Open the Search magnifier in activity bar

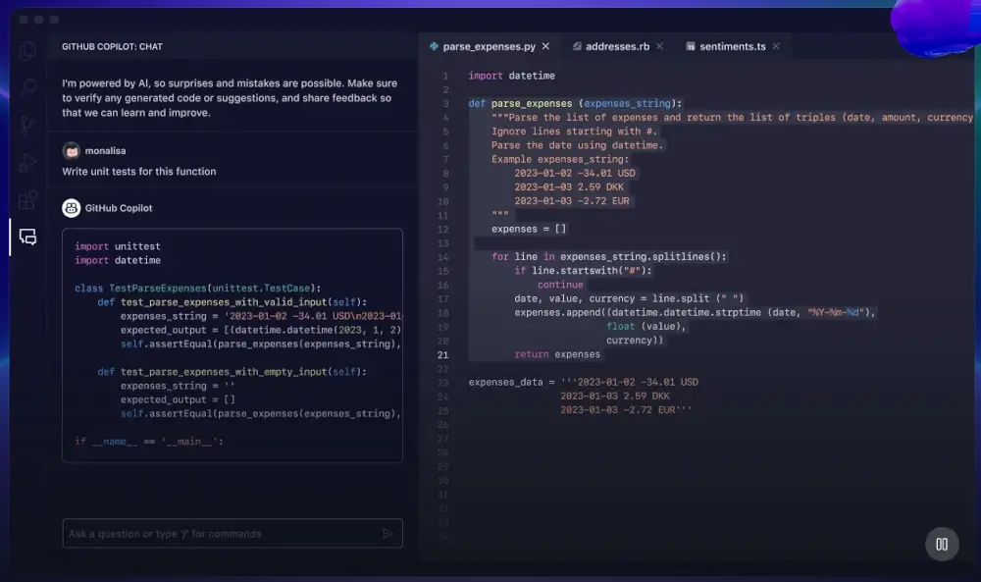pos(27,88)
